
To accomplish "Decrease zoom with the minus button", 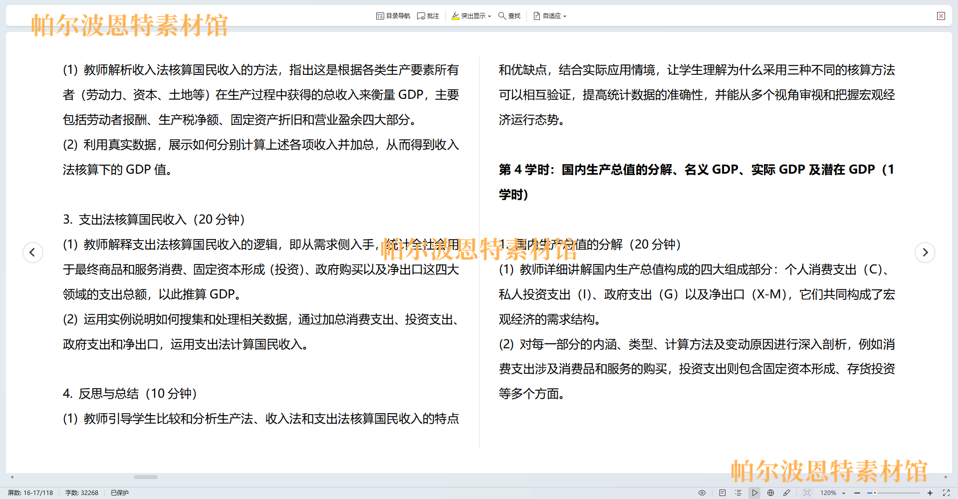I will (x=857, y=493).
